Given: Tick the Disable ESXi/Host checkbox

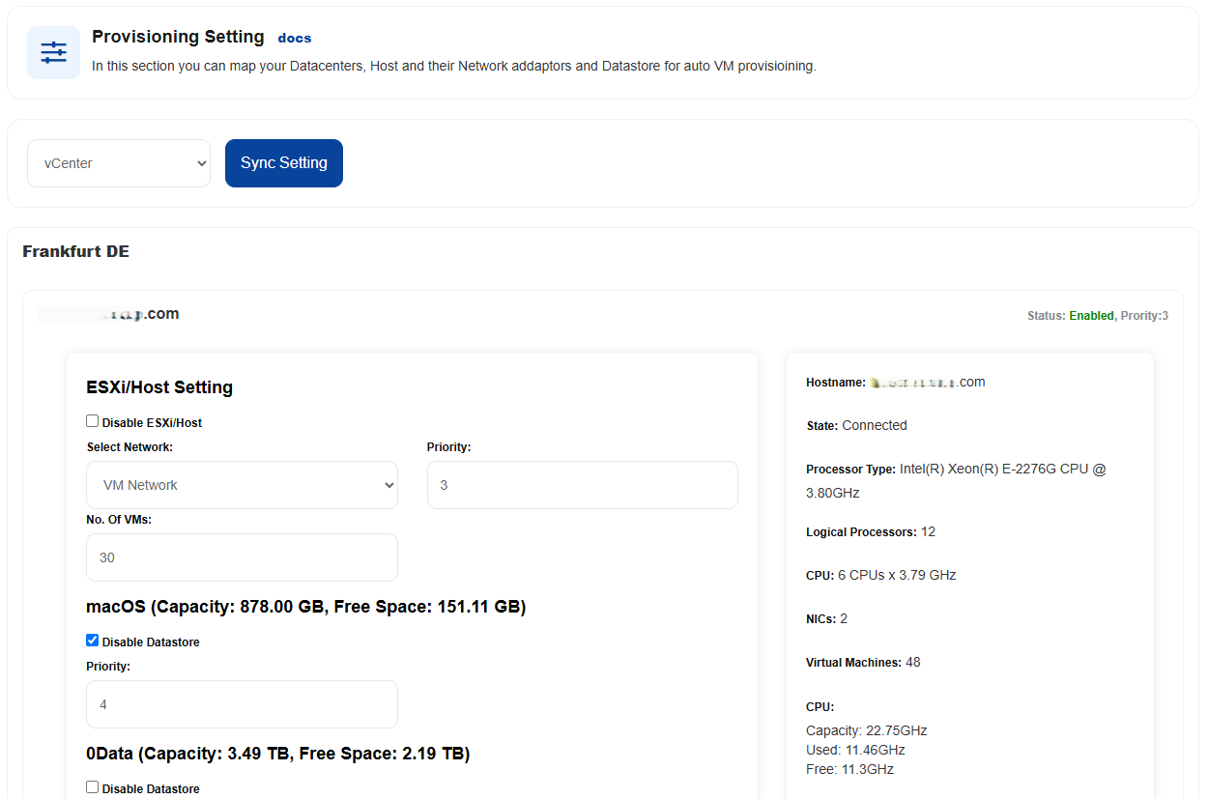Looking at the screenshot, I should [x=93, y=421].
